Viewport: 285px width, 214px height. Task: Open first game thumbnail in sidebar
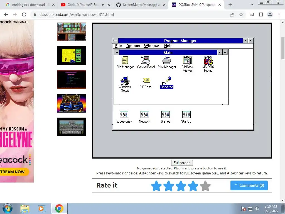pos(72,32)
